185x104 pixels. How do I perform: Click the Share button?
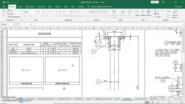pos(179,7)
